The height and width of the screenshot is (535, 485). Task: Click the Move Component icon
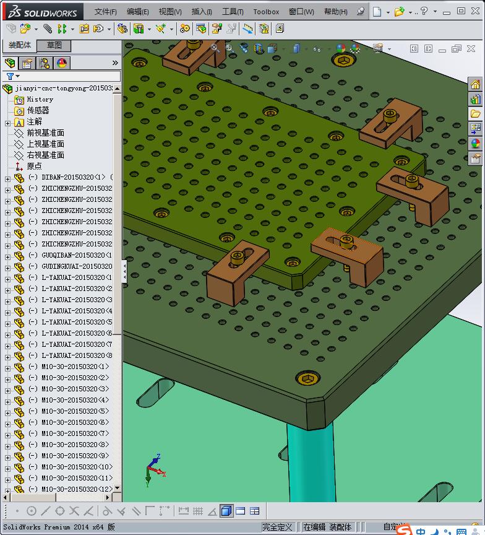click(x=98, y=28)
